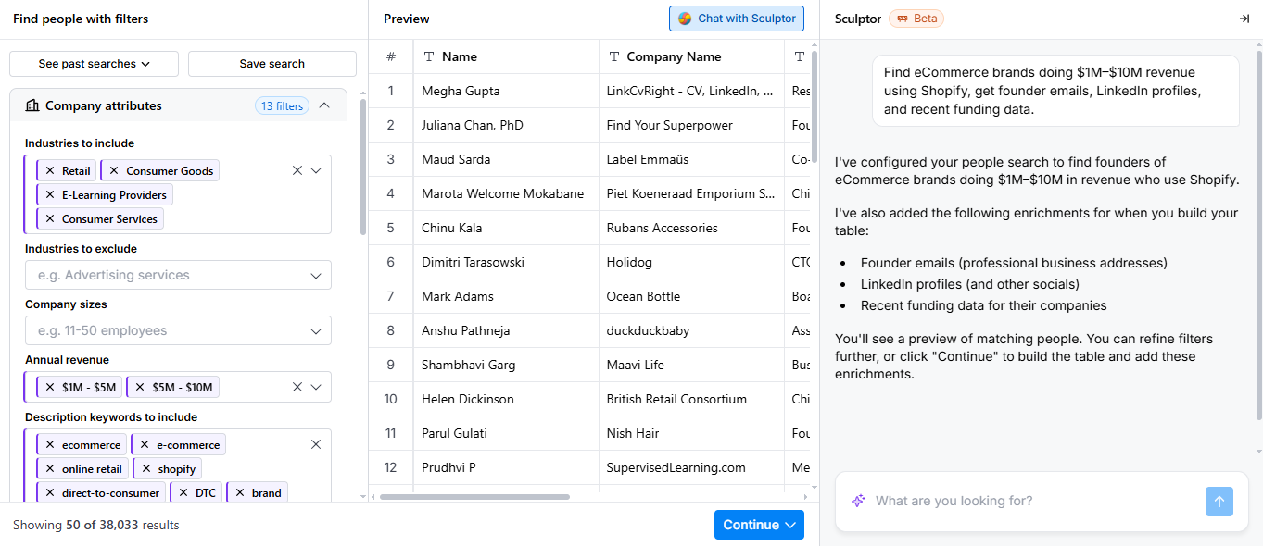Screen dimensions: 1263x546
Task: Open the See past searches dropdown
Action: [95, 64]
